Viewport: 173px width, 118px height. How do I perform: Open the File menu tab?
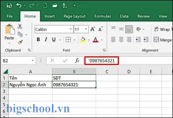pos(10,16)
